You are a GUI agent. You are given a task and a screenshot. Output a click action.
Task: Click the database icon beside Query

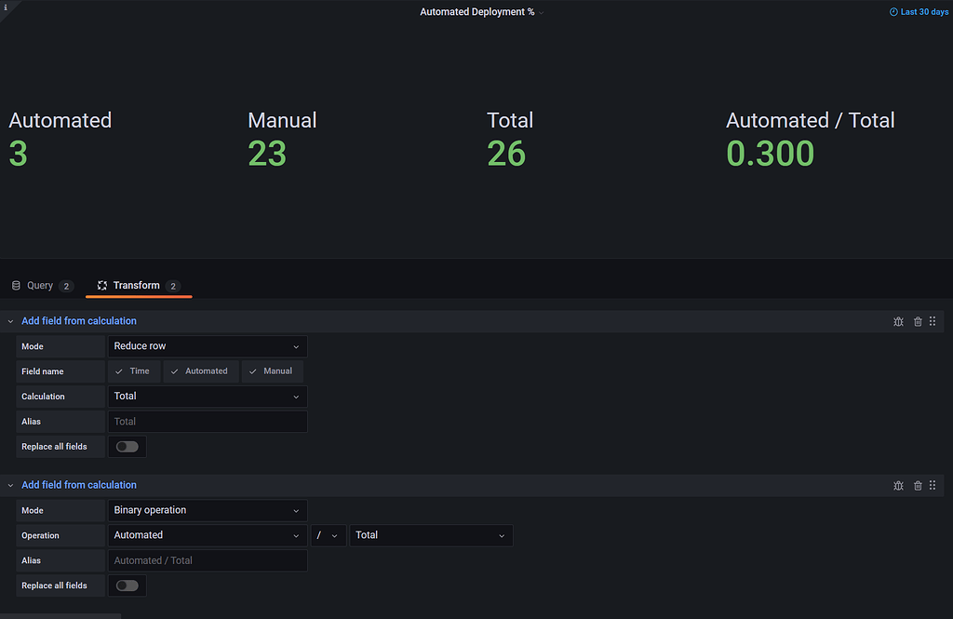(15, 285)
